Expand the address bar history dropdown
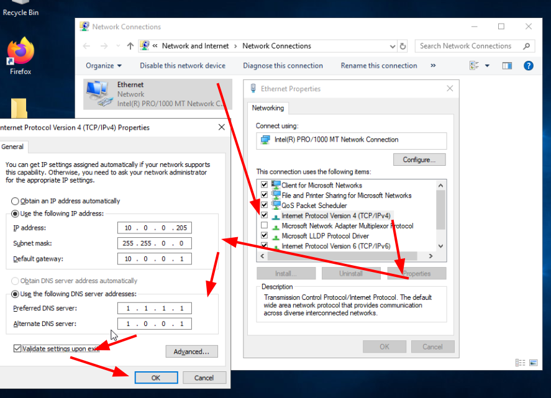The image size is (551, 398). coord(393,46)
